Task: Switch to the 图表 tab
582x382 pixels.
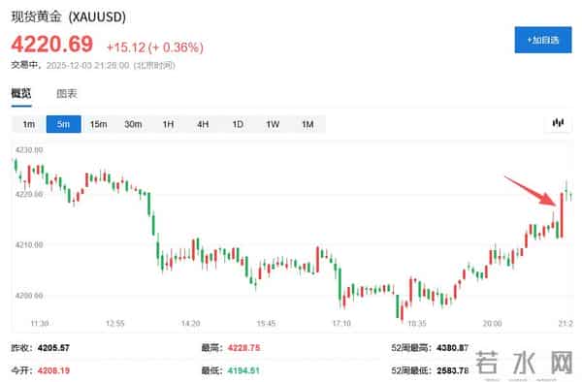Action: coord(67,93)
